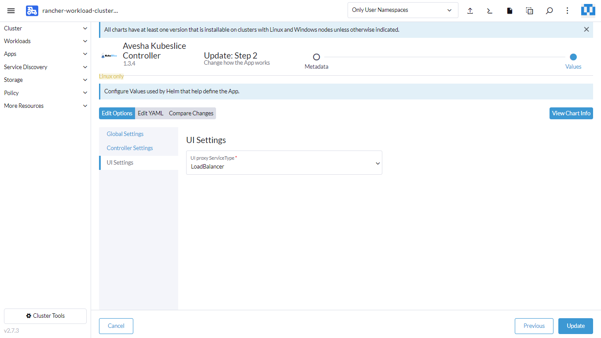
Task: Click the user avatar icon
Action: (588, 10)
